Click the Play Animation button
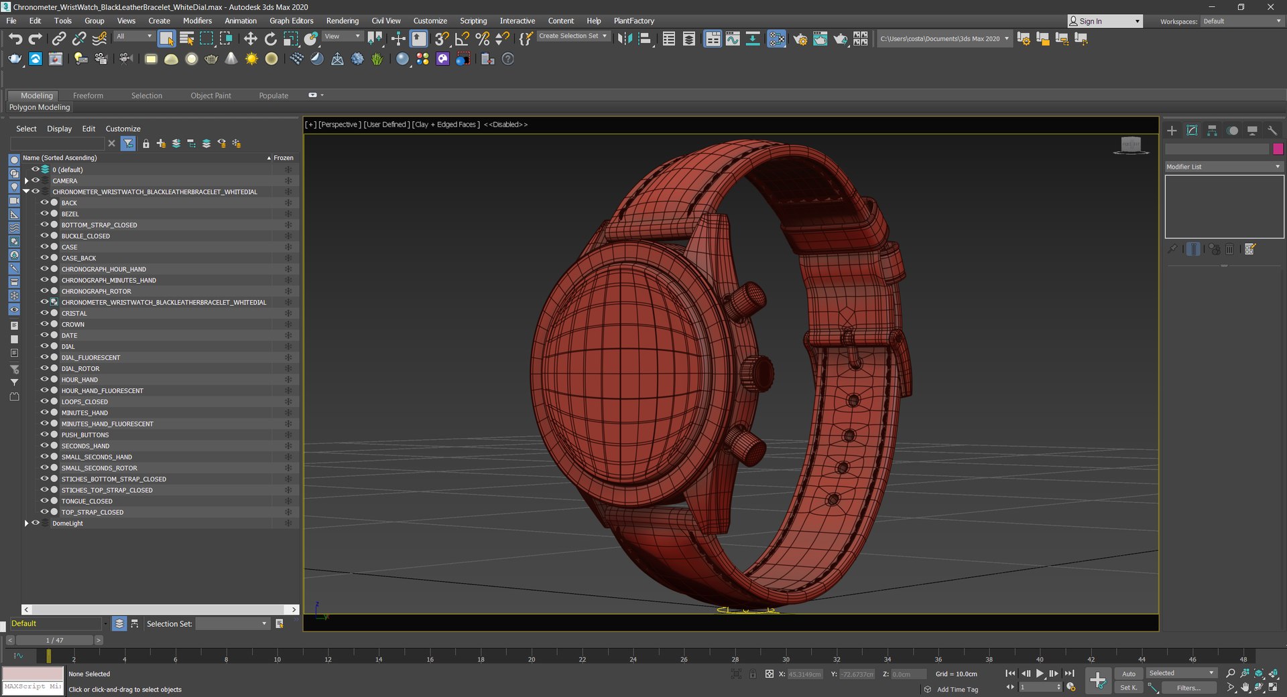The height and width of the screenshot is (697, 1287). point(1040,674)
